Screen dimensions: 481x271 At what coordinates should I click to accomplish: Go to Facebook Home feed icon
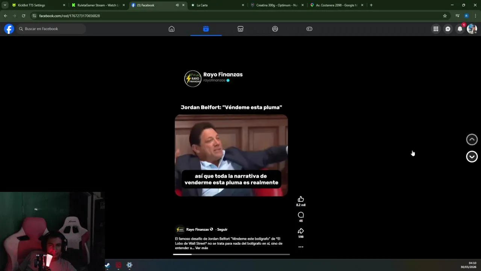coord(171,29)
